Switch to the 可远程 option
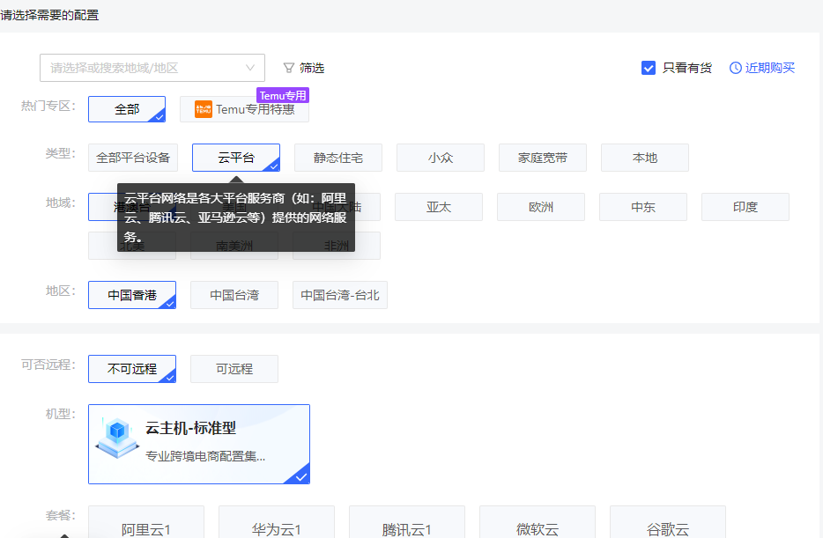This screenshot has width=823, height=538. tap(234, 369)
